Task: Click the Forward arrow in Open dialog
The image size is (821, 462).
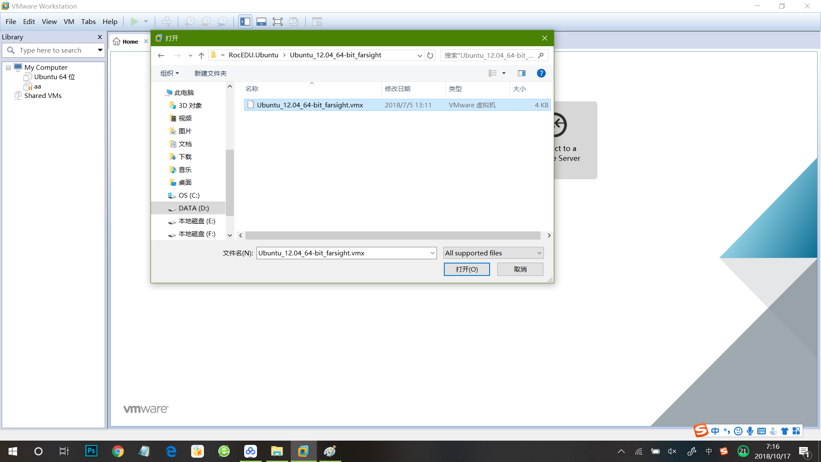Action: coord(177,55)
